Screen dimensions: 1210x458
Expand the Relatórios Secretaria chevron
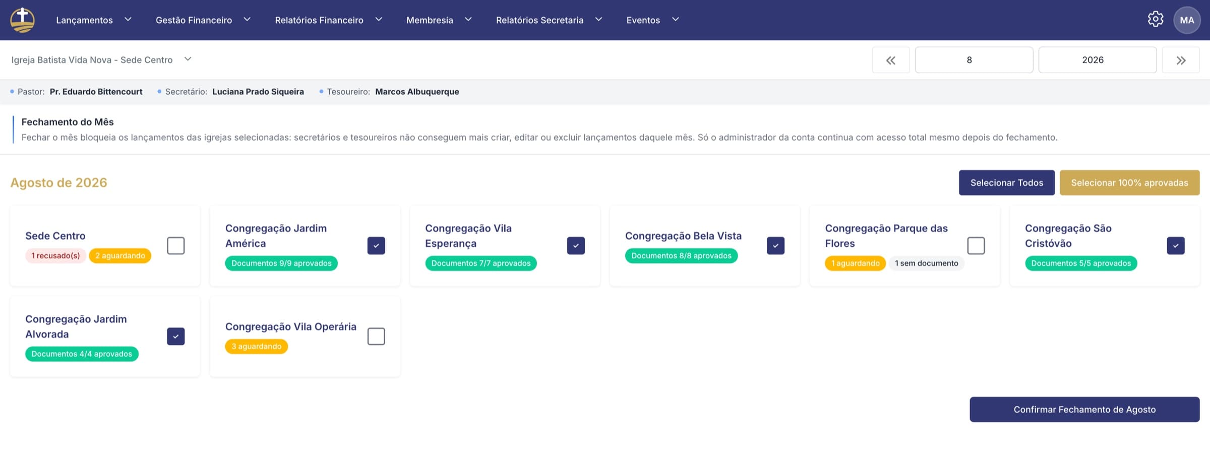pos(598,19)
